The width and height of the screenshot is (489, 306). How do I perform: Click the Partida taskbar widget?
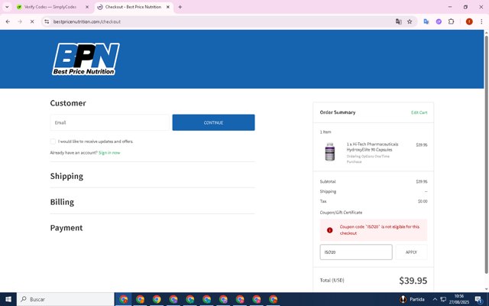point(412,299)
